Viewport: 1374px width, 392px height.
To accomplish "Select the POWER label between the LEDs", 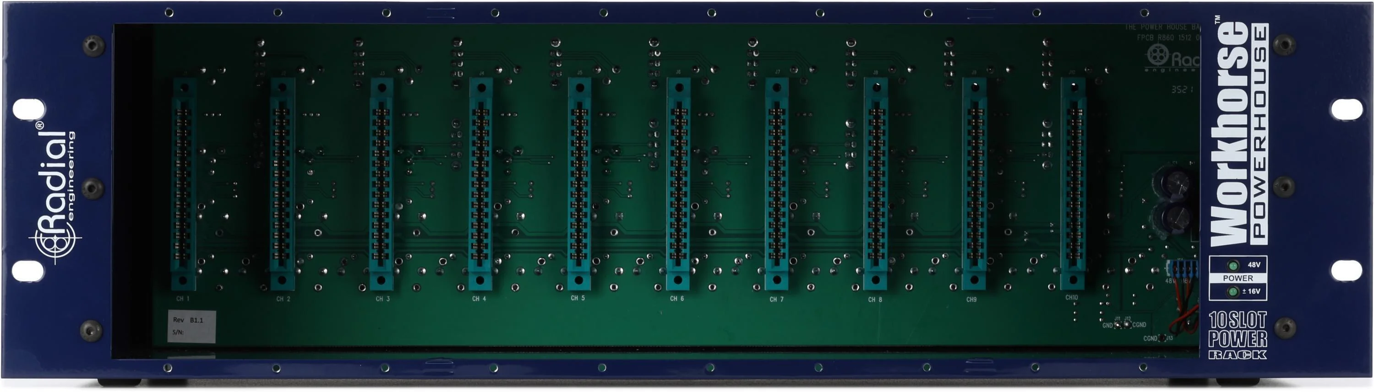I will (x=1238, y=278).
